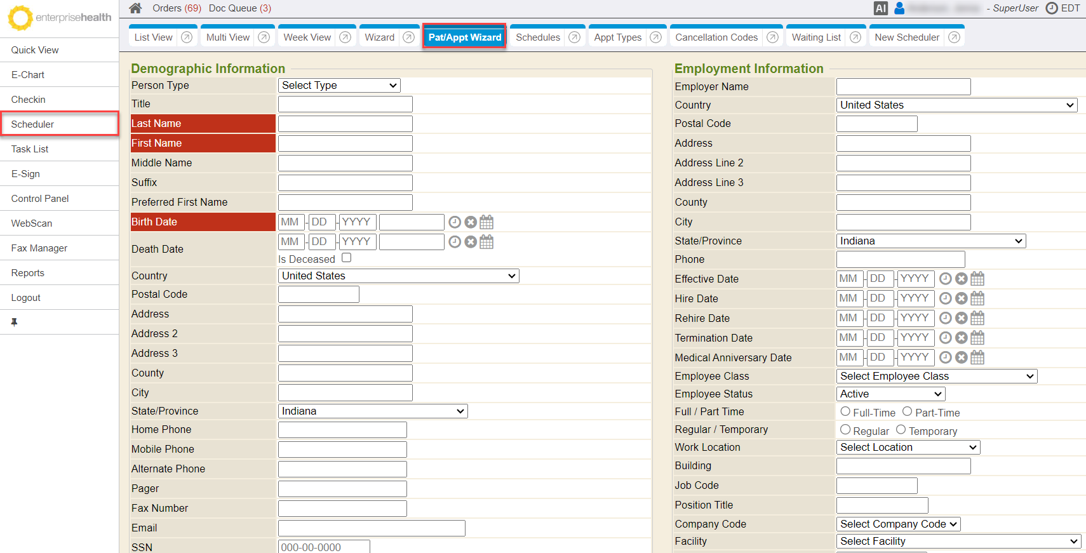Open List View in new window icon
Viewport: 1086px width, 553px height.
coord(187,37)
